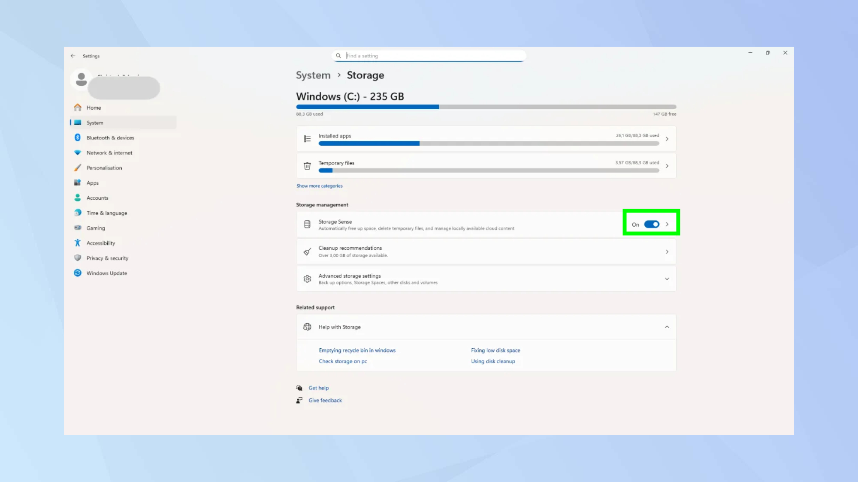Image resolution: width=858 pixels, height=482 pixels.
Task: Click the Apps sidebar entry
Action: (x=92, y=183)
